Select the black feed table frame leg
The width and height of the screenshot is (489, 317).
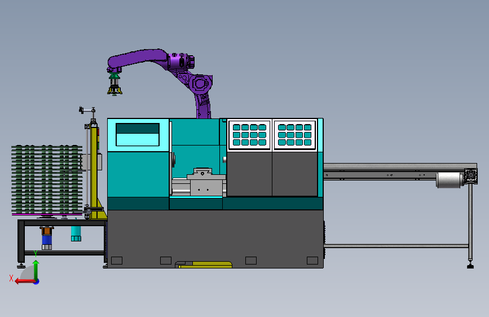(21, 241)
